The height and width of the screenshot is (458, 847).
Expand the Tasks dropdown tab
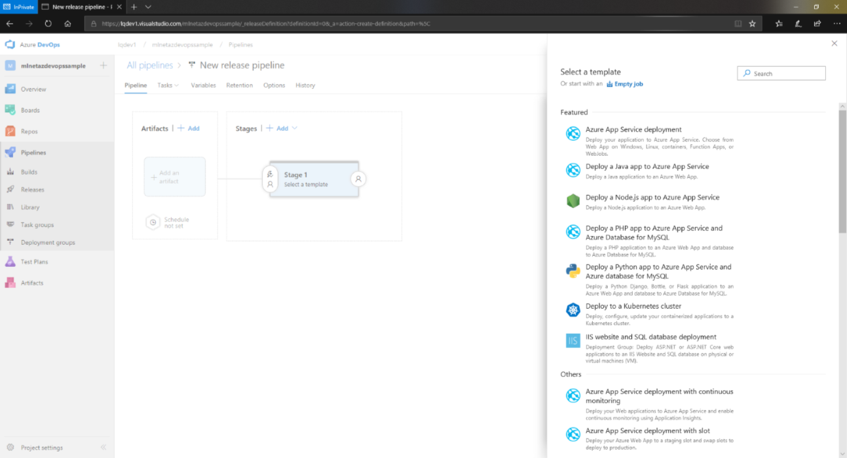[x=168, y=85]
